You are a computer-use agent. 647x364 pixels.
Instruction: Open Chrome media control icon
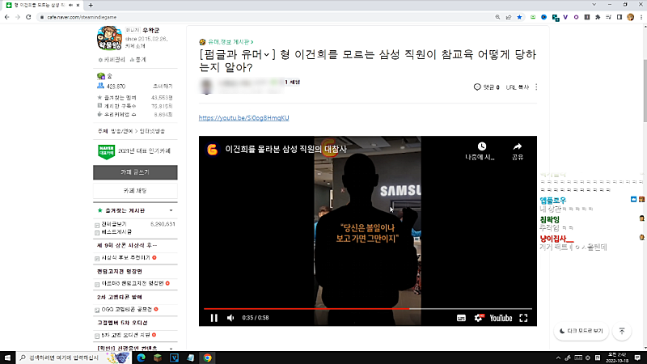(x=609, y=17)
